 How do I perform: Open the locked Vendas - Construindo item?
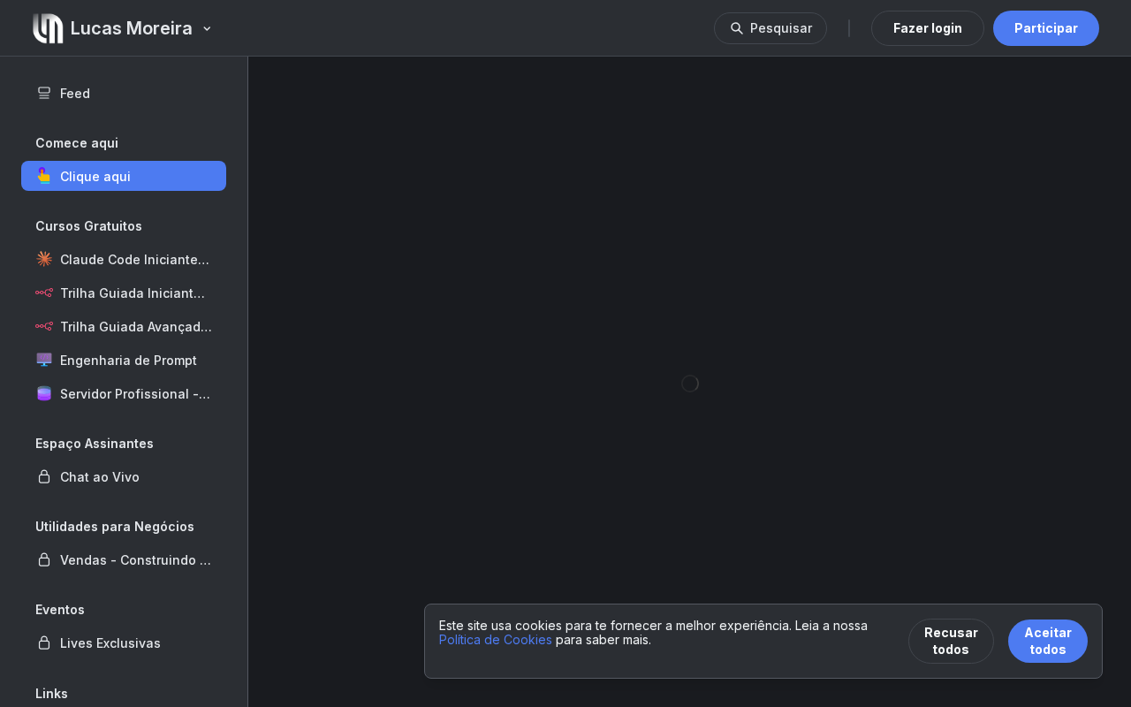point(124,559)
